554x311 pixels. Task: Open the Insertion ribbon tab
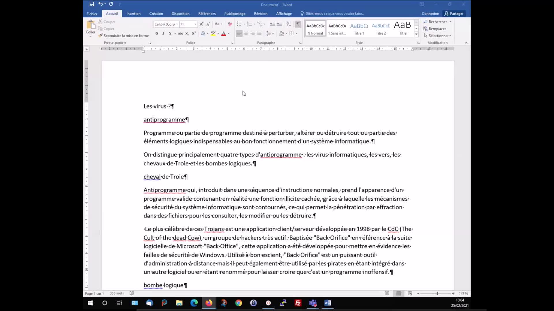pos(133,14)
